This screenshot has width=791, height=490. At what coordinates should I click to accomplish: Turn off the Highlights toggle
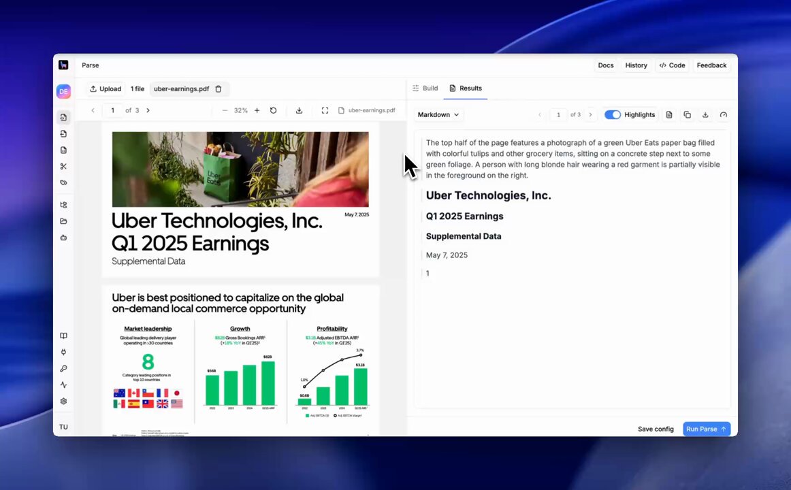pyautogui.click(x=612, y=115)
